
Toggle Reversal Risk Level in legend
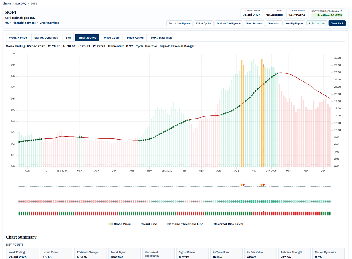click(x=226, y=224)
